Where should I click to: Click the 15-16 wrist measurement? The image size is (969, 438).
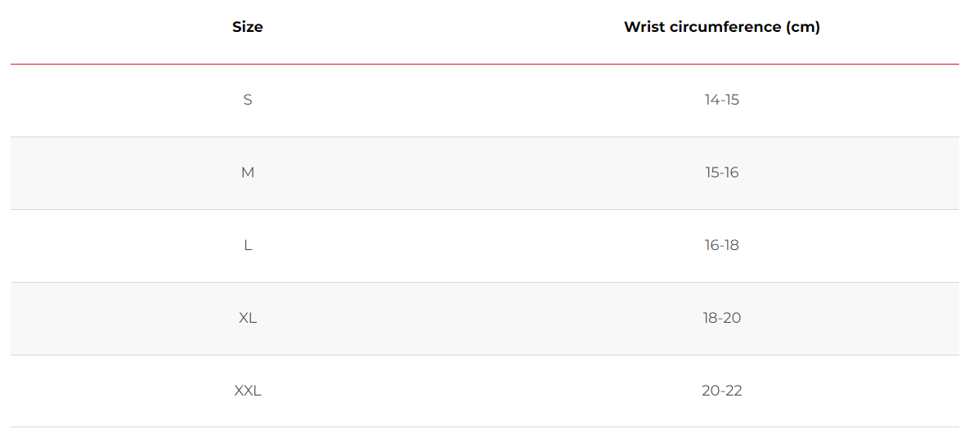coord(722,172)
